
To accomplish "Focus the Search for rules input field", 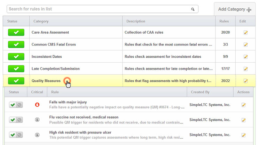I will coord(99,9).
